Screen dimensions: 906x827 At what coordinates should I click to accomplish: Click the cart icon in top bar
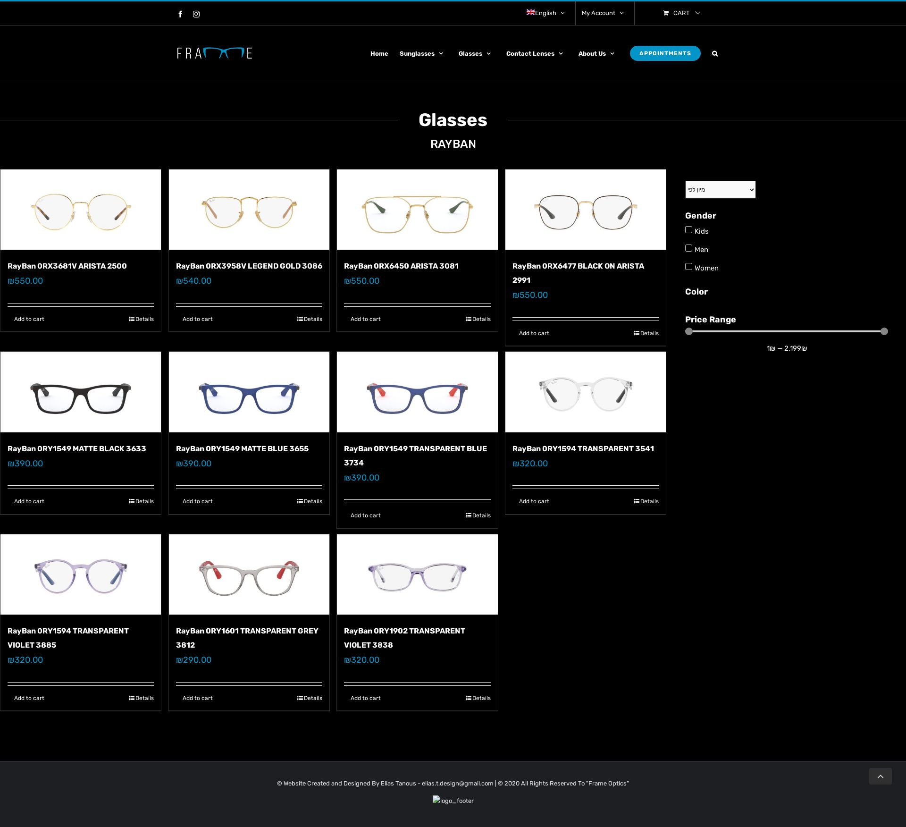[x=666, y=13]
